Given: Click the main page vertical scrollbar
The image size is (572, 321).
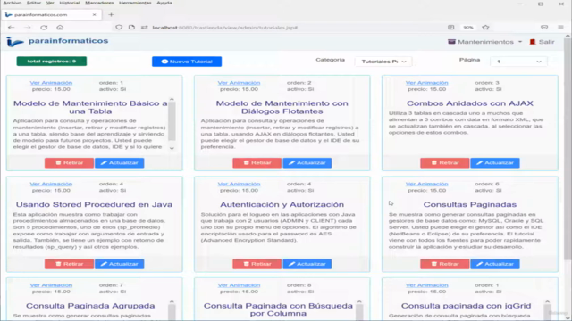Looking at the screenshot, I should (x=568, y=149).
